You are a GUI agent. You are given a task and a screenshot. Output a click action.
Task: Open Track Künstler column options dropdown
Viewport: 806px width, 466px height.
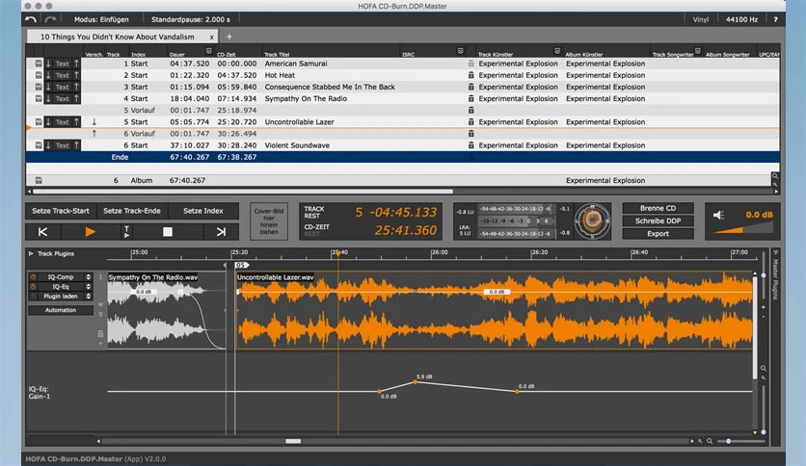coord(556,51)
